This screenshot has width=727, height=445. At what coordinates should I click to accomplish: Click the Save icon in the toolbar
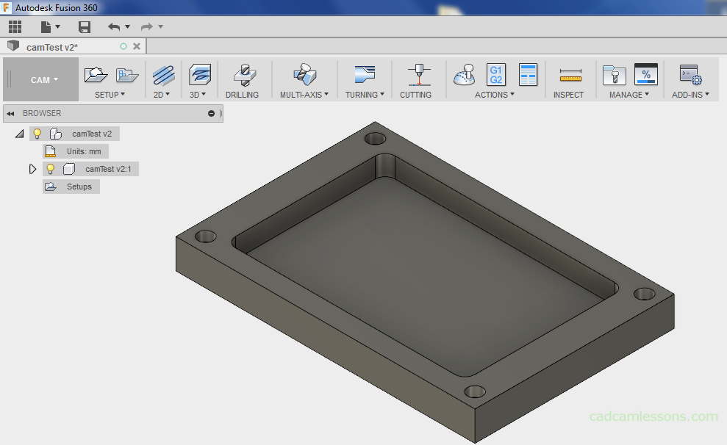[x=84, y=26]
